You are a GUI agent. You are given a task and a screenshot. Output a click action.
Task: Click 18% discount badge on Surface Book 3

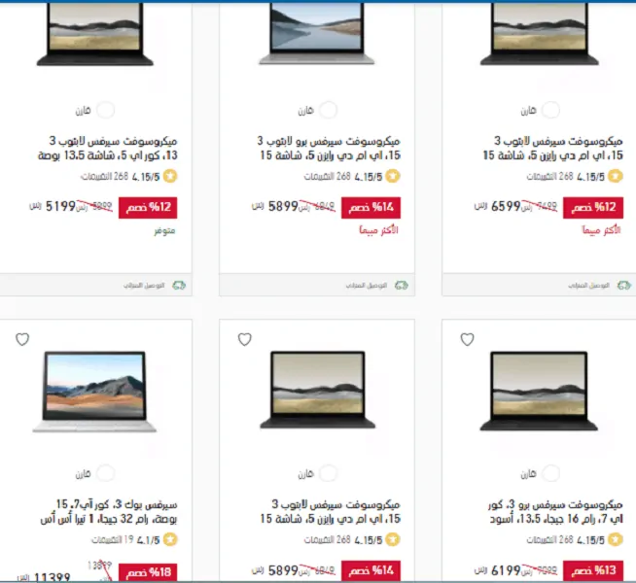click(148, 571)
